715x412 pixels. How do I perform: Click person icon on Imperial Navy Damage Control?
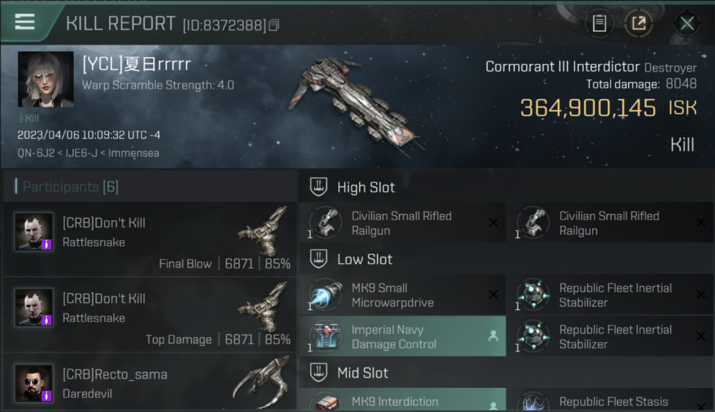(493, 337)
